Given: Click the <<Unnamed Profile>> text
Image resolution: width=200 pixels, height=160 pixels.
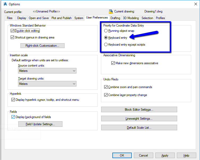Looking at the screenshot, I should click(46, 11).
